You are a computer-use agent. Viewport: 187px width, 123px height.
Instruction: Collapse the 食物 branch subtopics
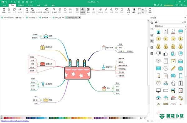click(113, 88)
